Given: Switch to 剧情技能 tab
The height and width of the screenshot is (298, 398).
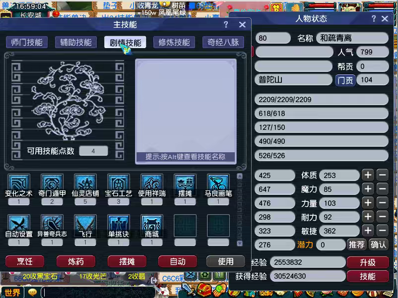Looking at the screenshot, I should tap(125, 42).
